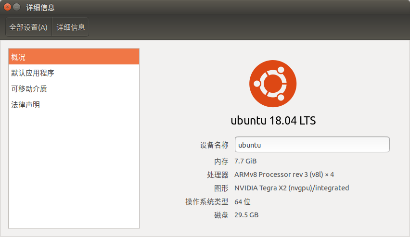
Task: Open 可移动介质 section
Action: coord(74,88)
